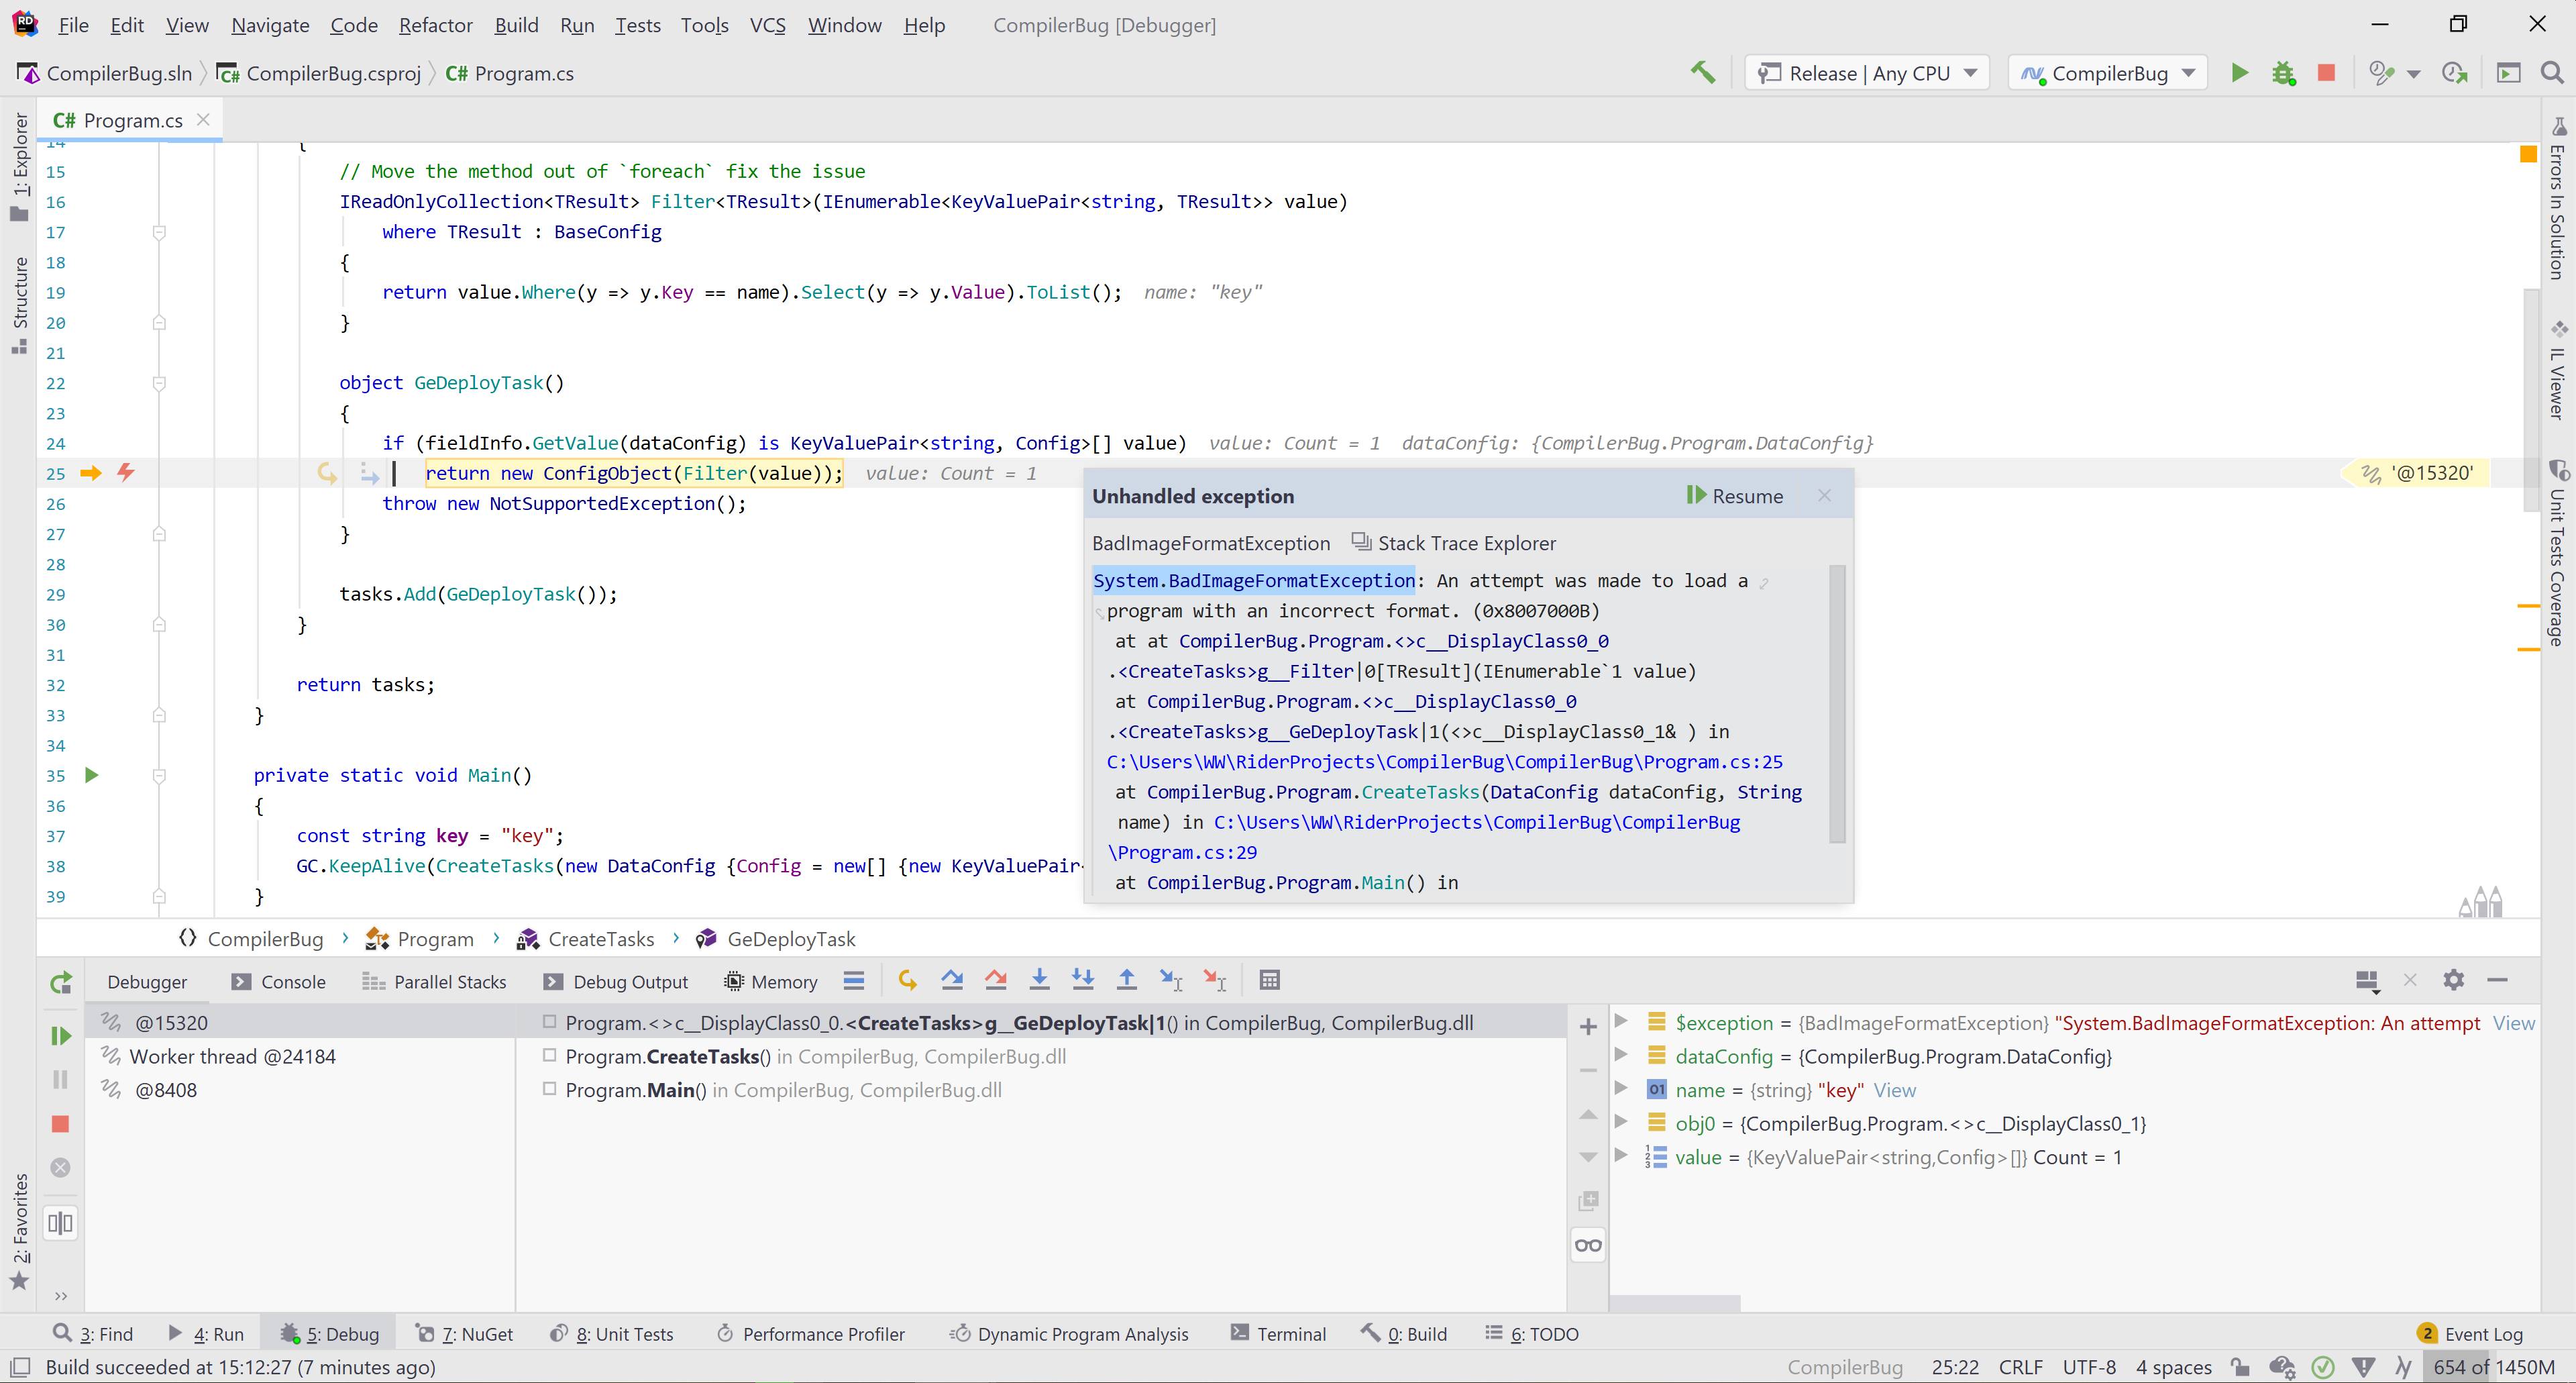Expand the dataConfig variable node
Screen dimensions: 2576x1383
click(1621, 1056)
